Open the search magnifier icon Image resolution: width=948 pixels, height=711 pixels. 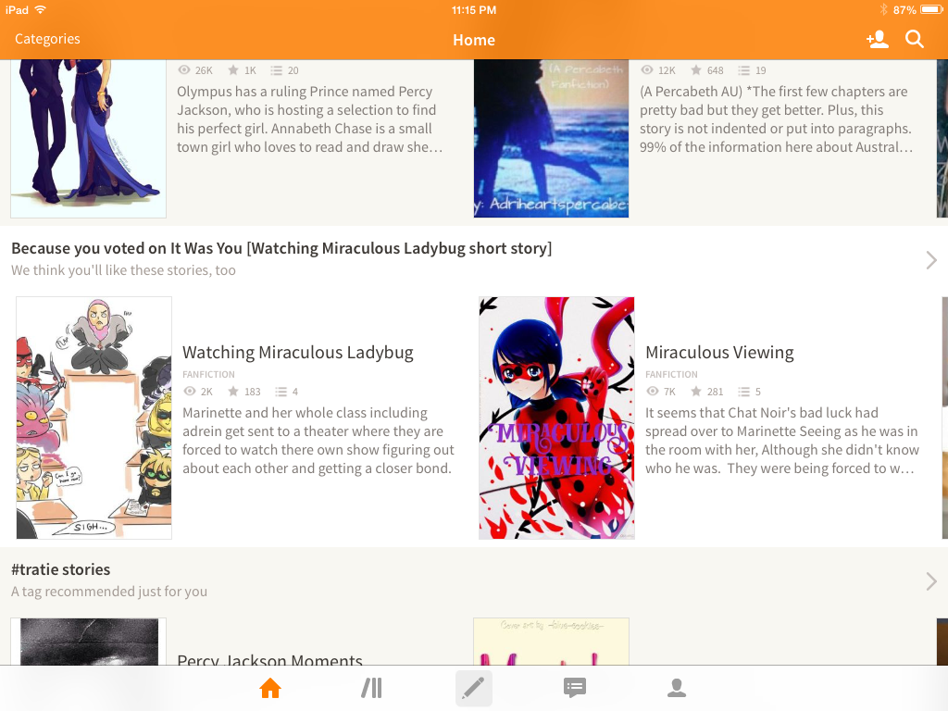[x=914, y=39]
